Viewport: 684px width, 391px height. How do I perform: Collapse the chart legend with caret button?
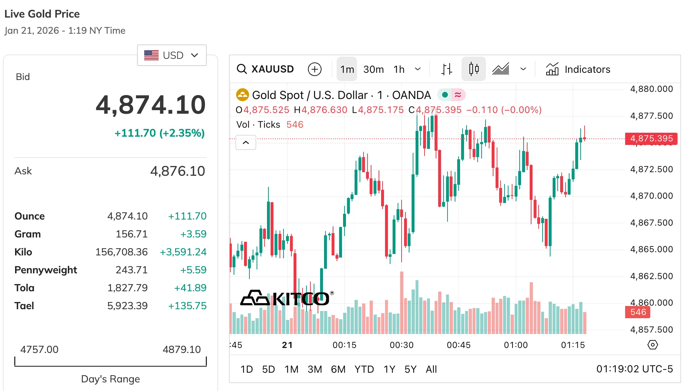point(246,143)
